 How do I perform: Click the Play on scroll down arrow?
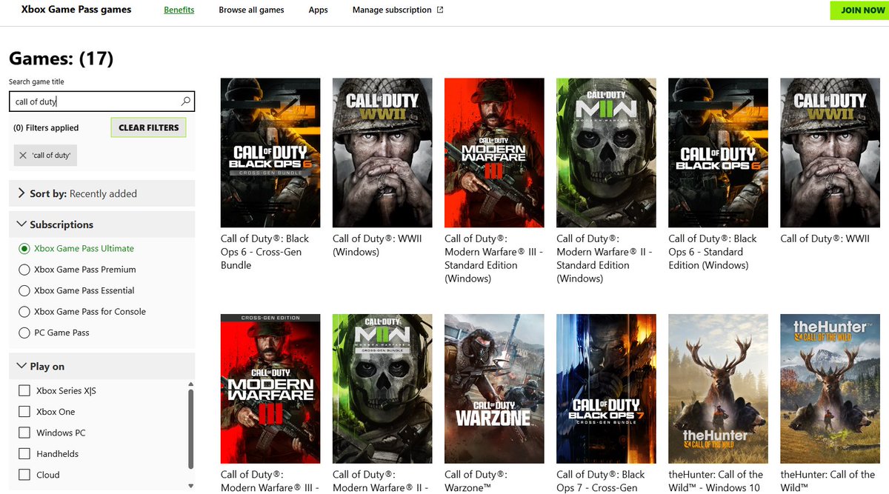(190, 486)
